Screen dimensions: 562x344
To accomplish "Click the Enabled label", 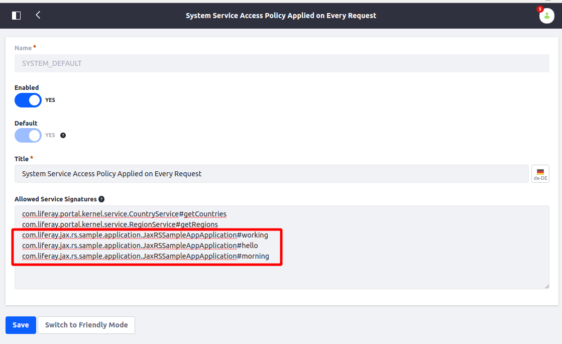I will [x=27, y=88].
